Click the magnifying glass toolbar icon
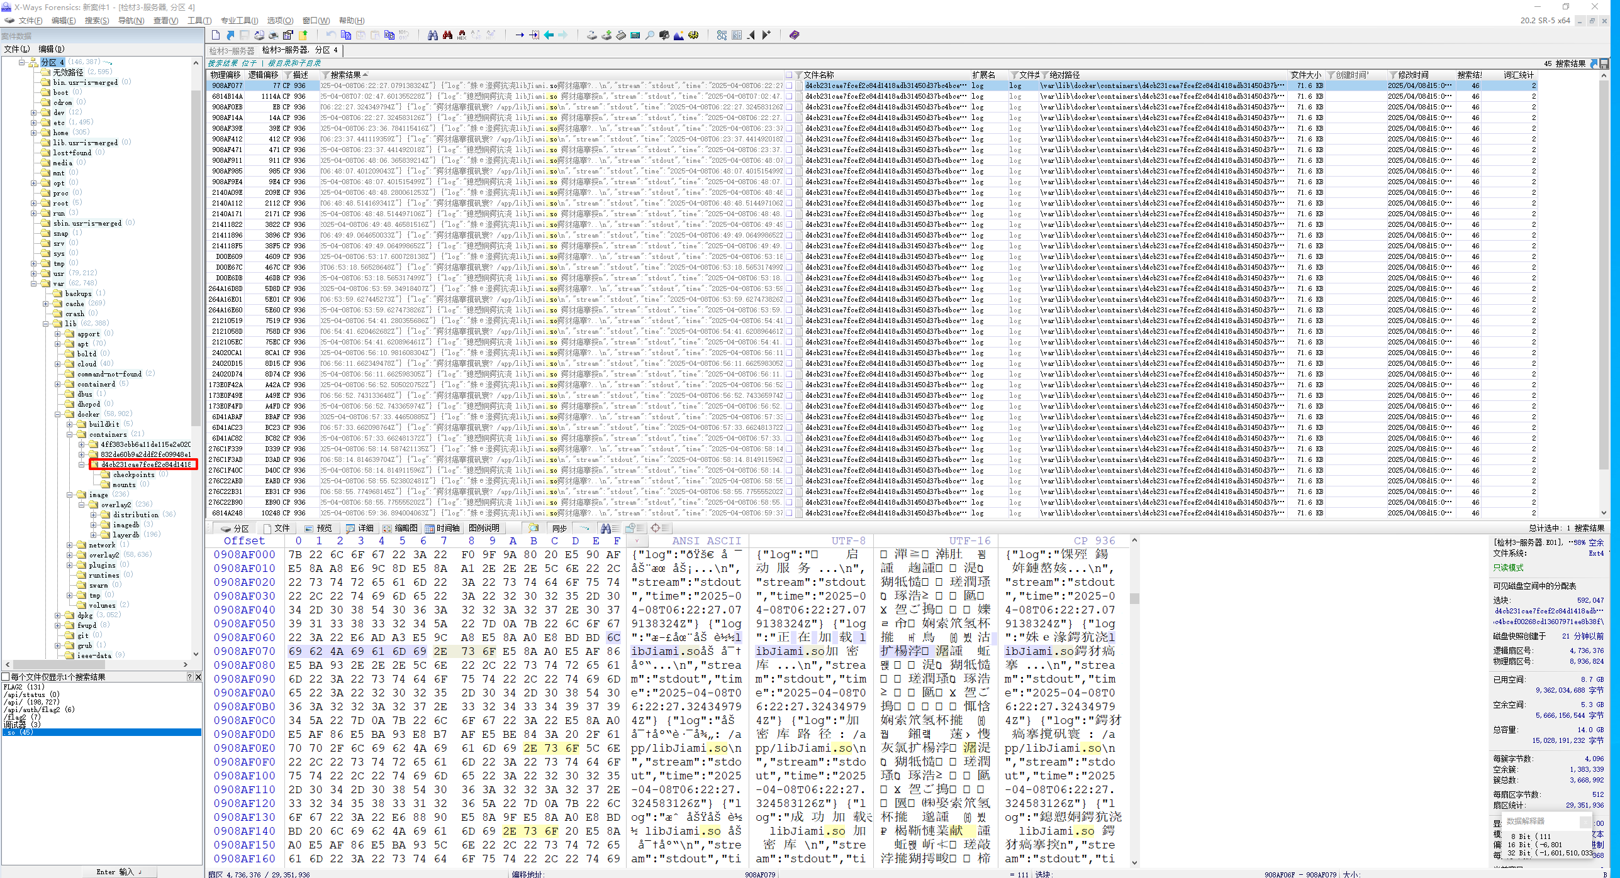This screenshot has width=1620, height=878. [x=649, y=35]
